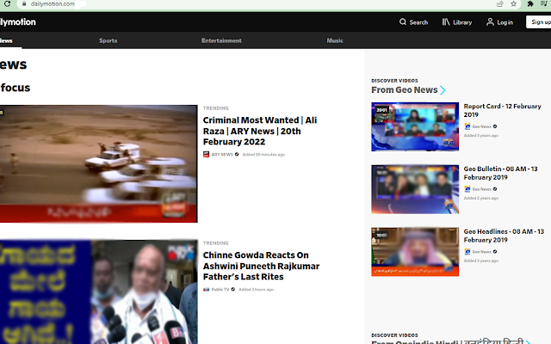
Task: Click the search magnifier icon
Action: click(403, 22)
